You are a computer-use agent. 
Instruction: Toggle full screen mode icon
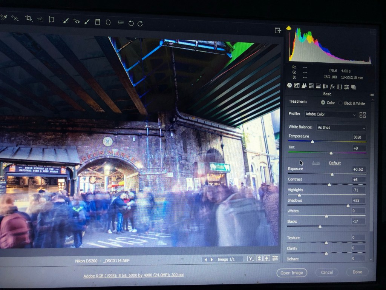point(278,31)
